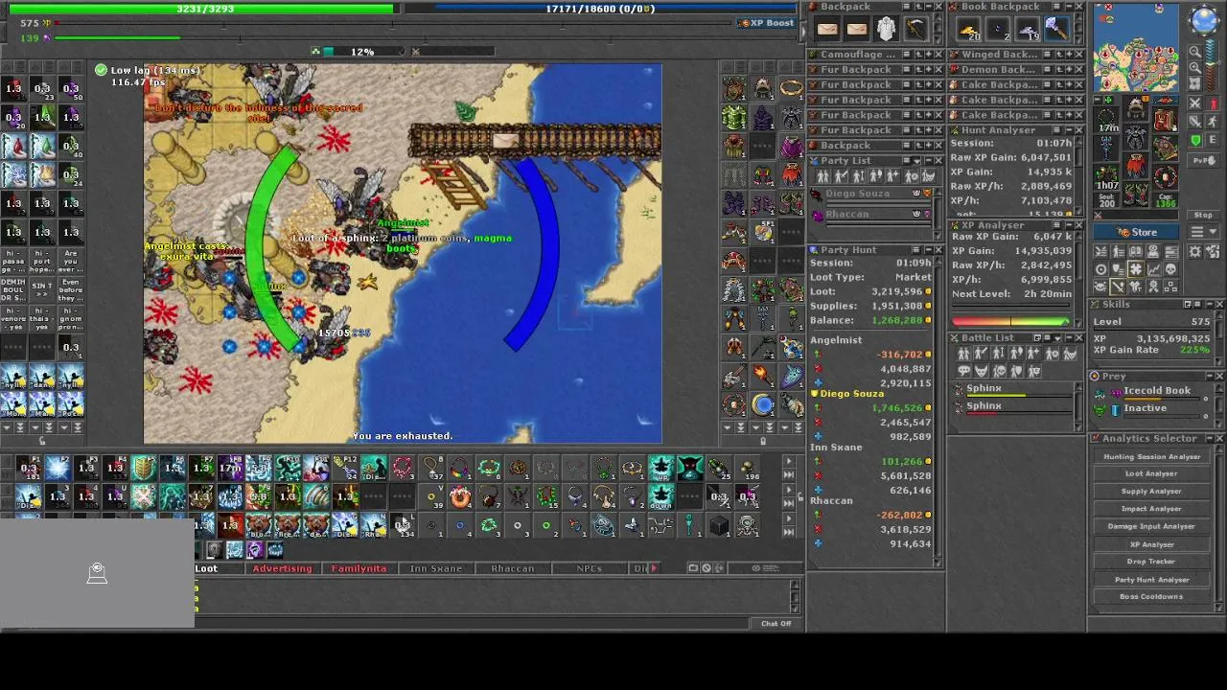
Task: Click the donut item in the action bar
Action: click(x=460, y=496)
